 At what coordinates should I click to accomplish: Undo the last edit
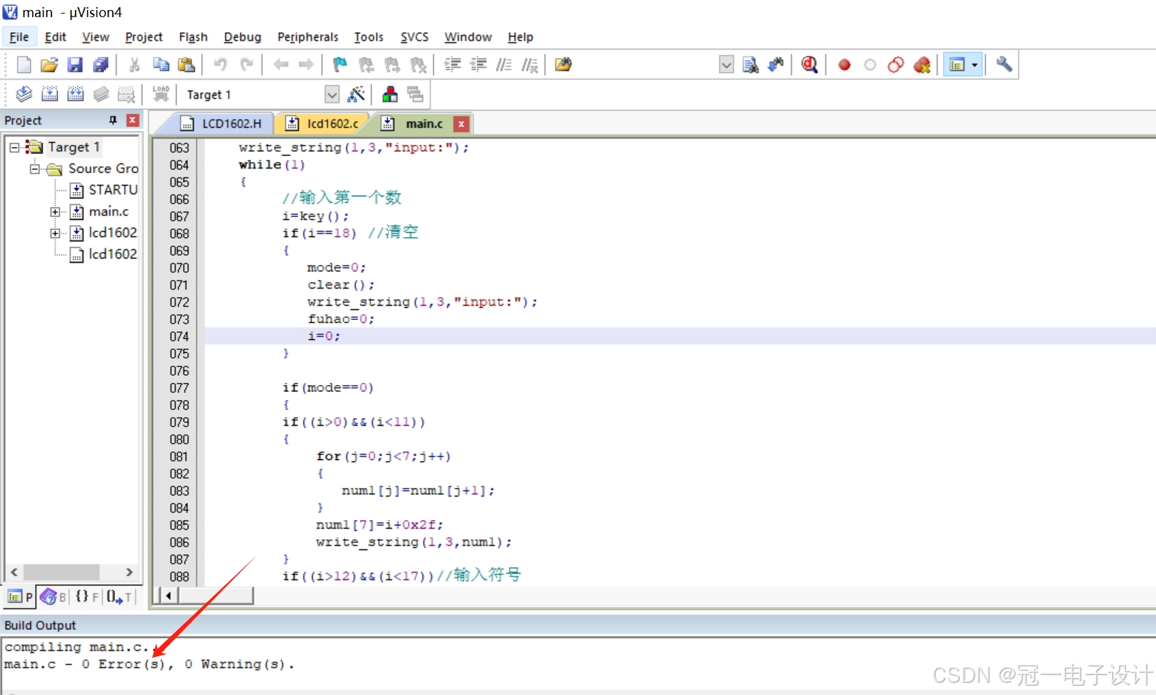pos(221,65)
